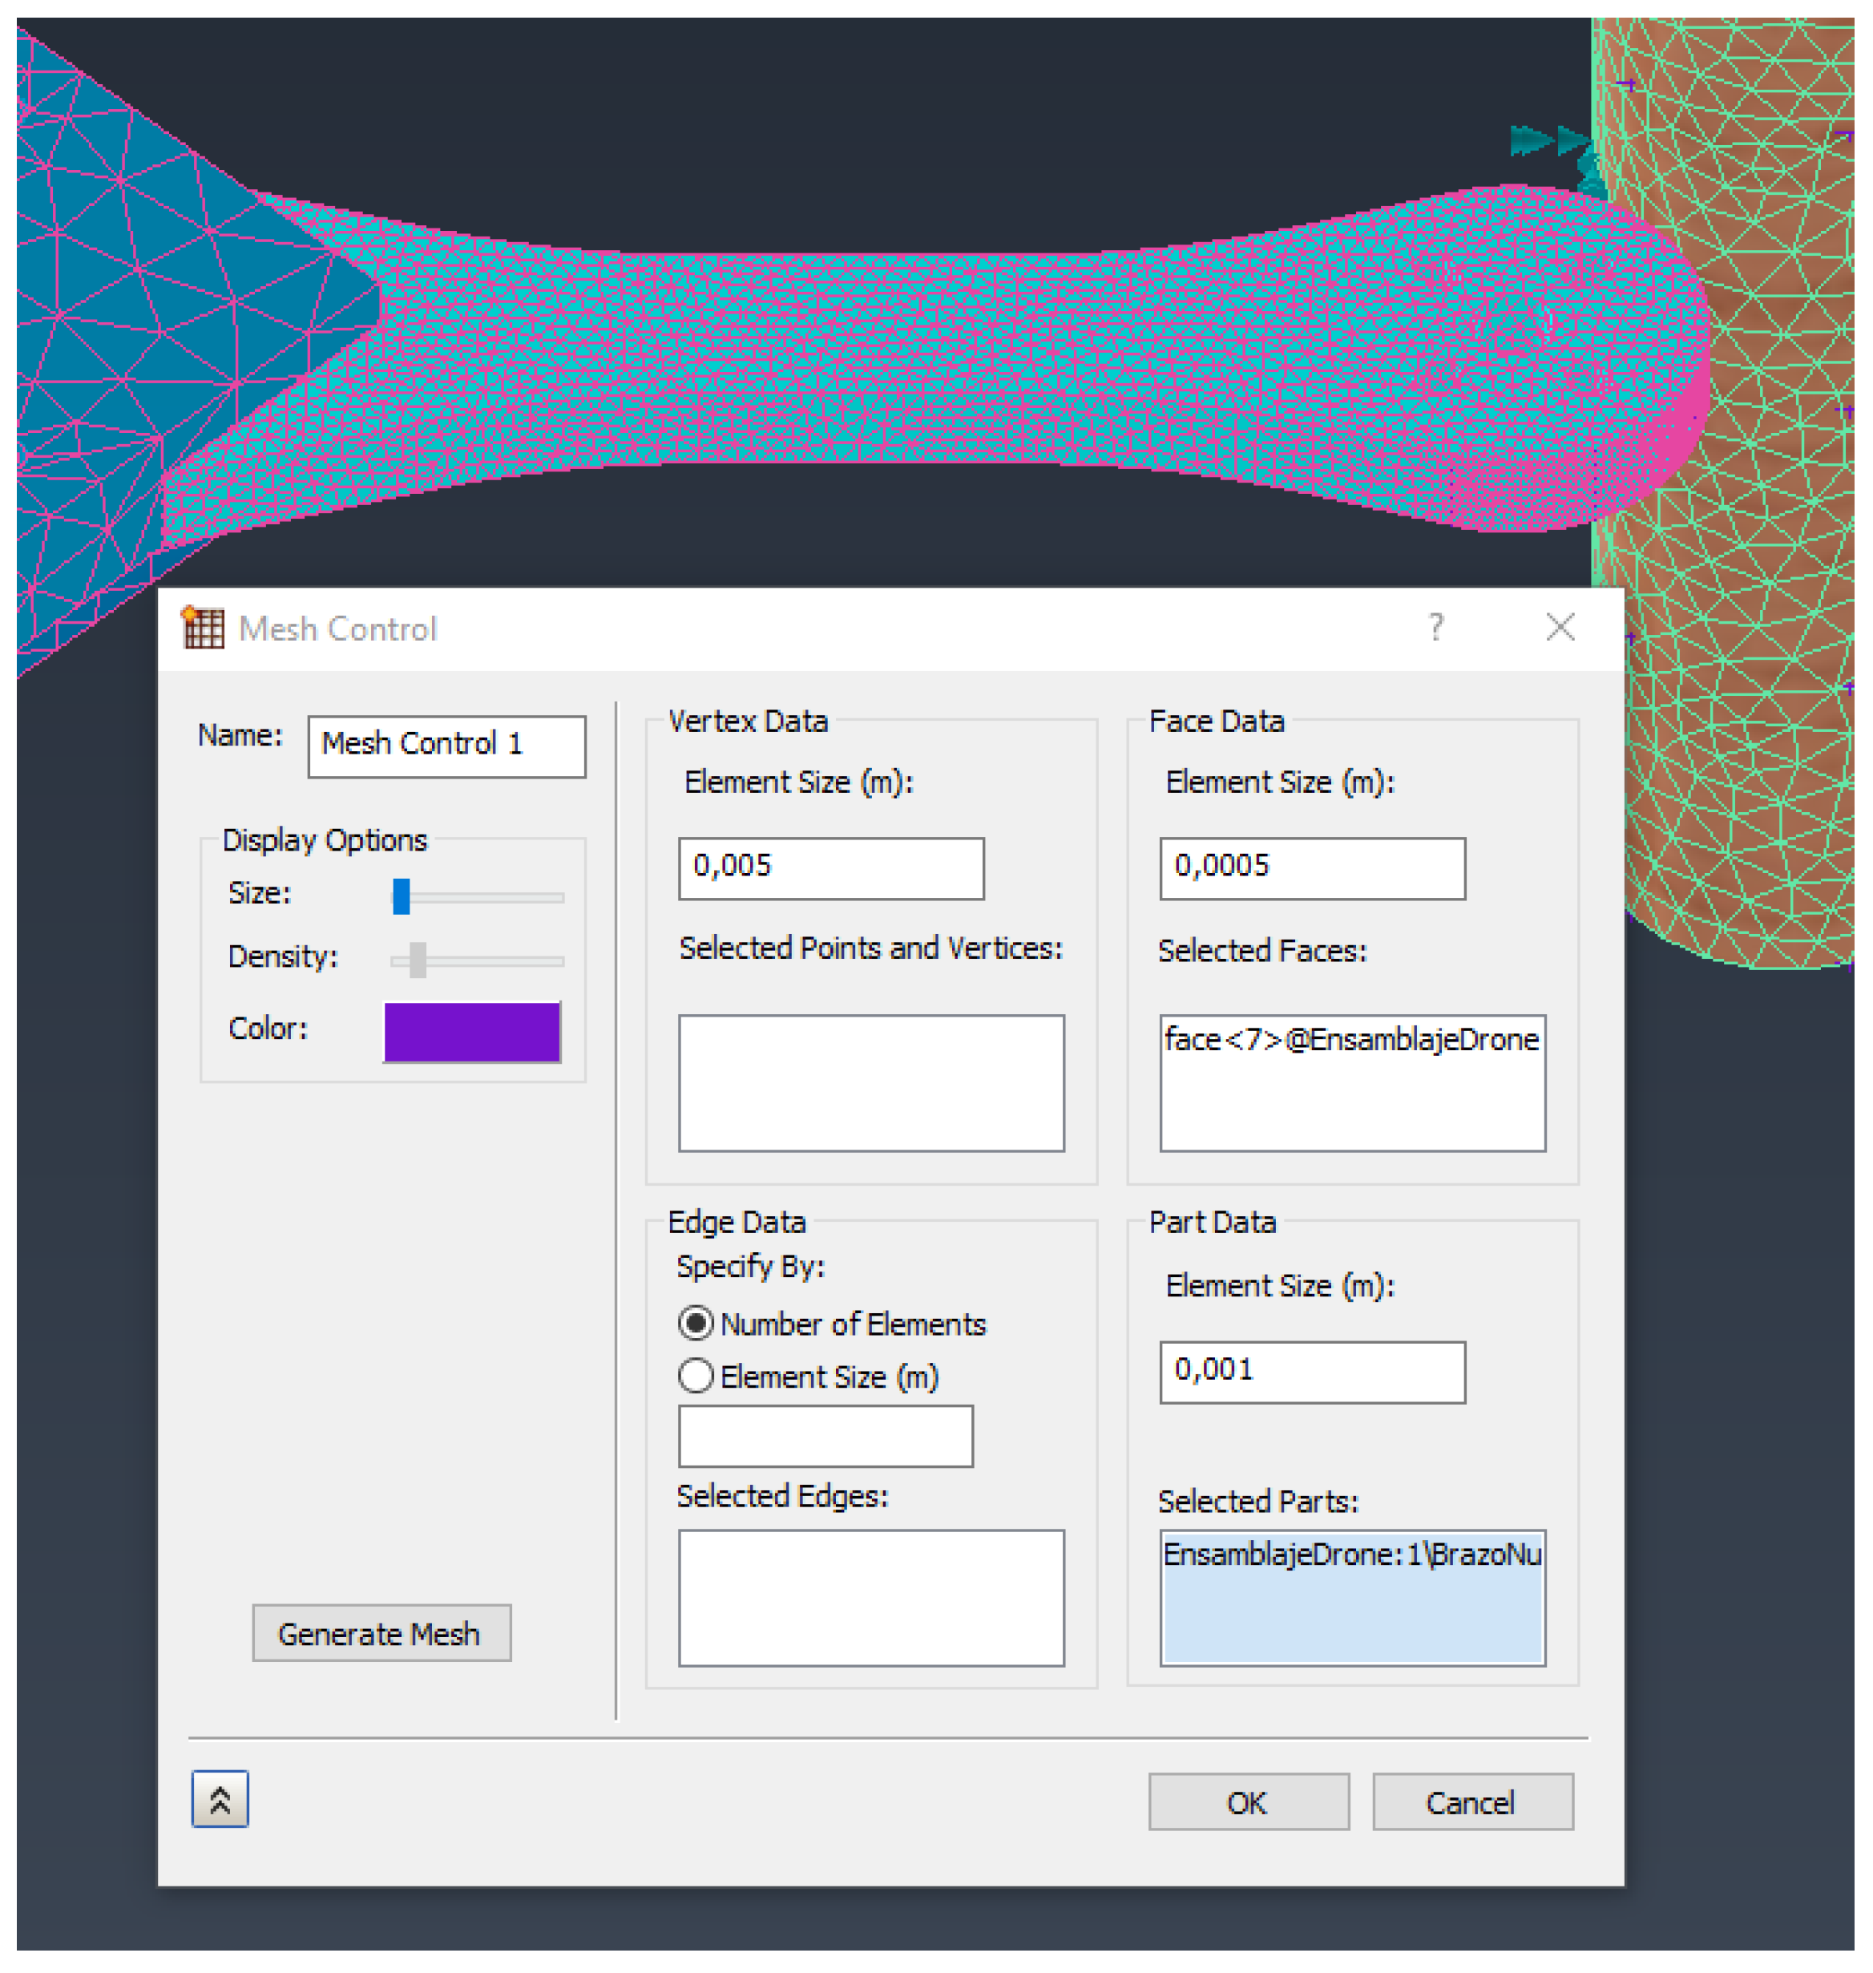The width and height of the screenshot is (1873, 1973).
Task: Select Number of Elements radio option
Action: [696, 1323]
